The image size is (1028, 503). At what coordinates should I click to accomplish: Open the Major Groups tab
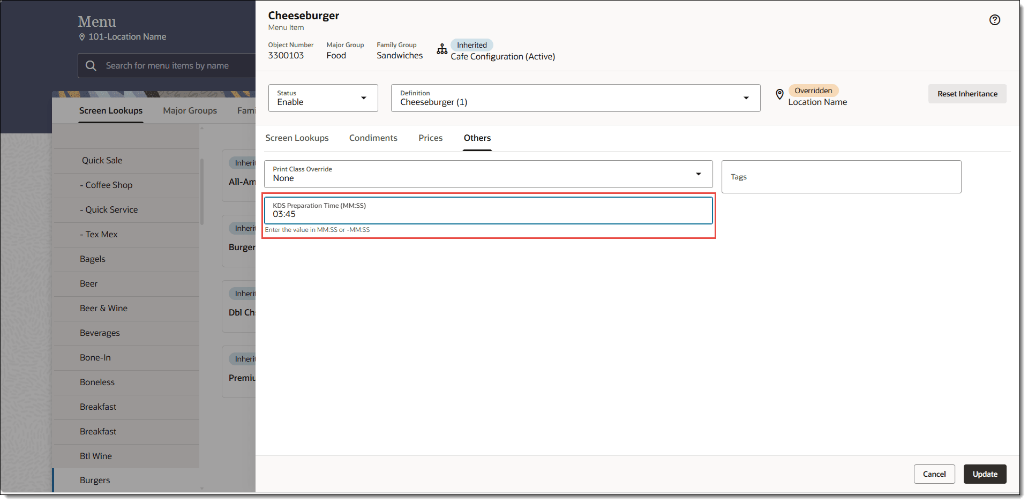click(x=190, y=111)
